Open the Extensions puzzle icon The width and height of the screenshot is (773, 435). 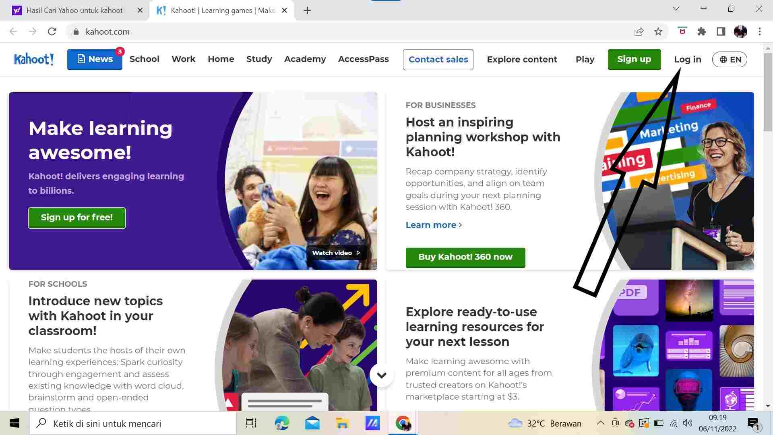coord(702,31)
